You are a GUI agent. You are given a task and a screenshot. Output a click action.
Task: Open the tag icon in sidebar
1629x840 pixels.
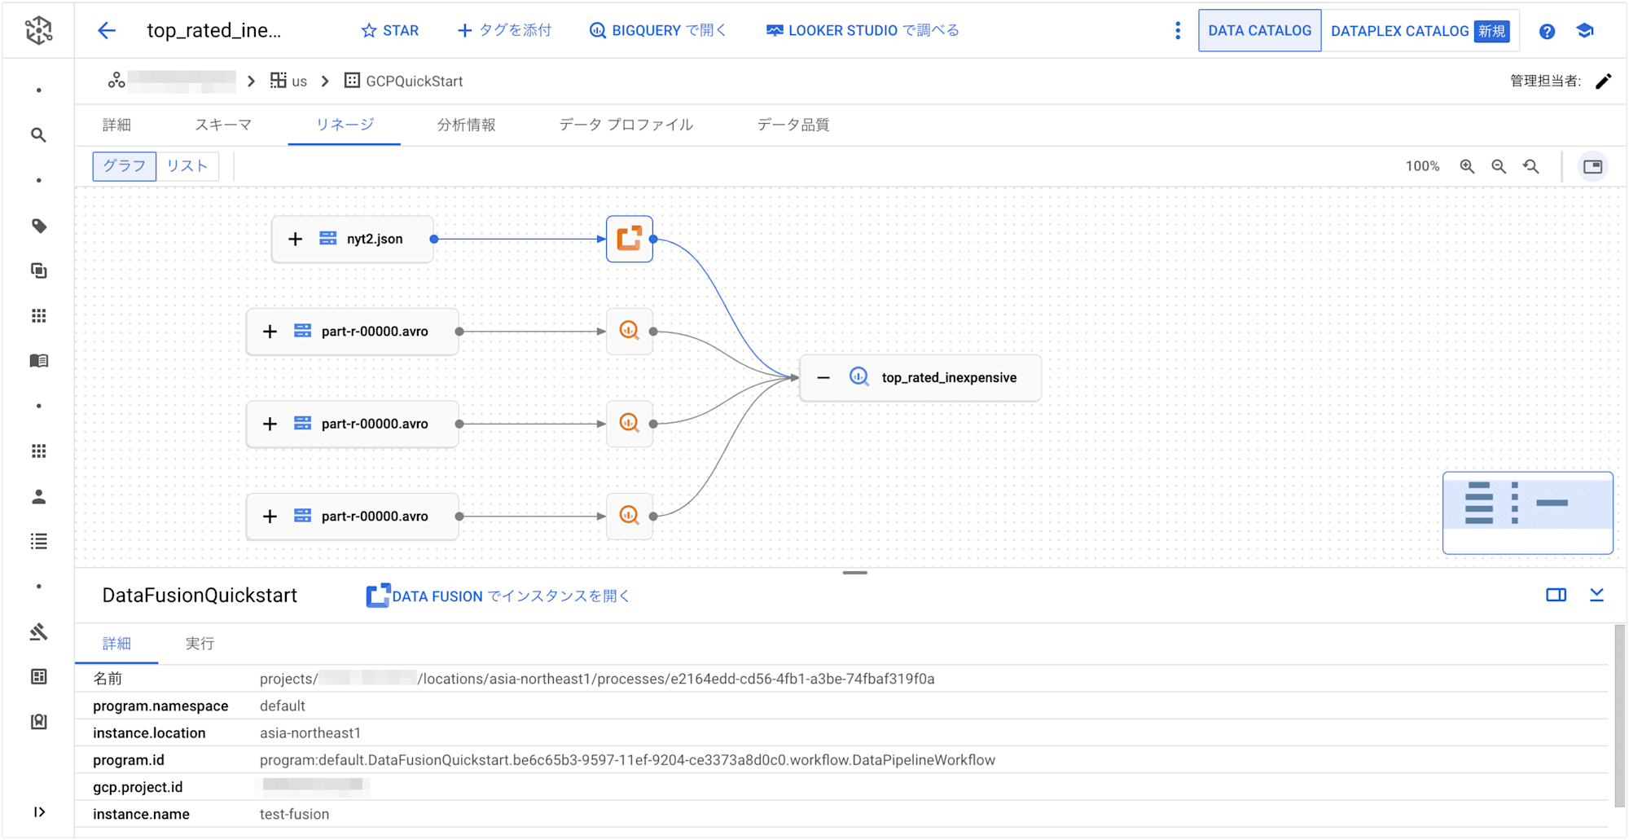pos(38,226)
